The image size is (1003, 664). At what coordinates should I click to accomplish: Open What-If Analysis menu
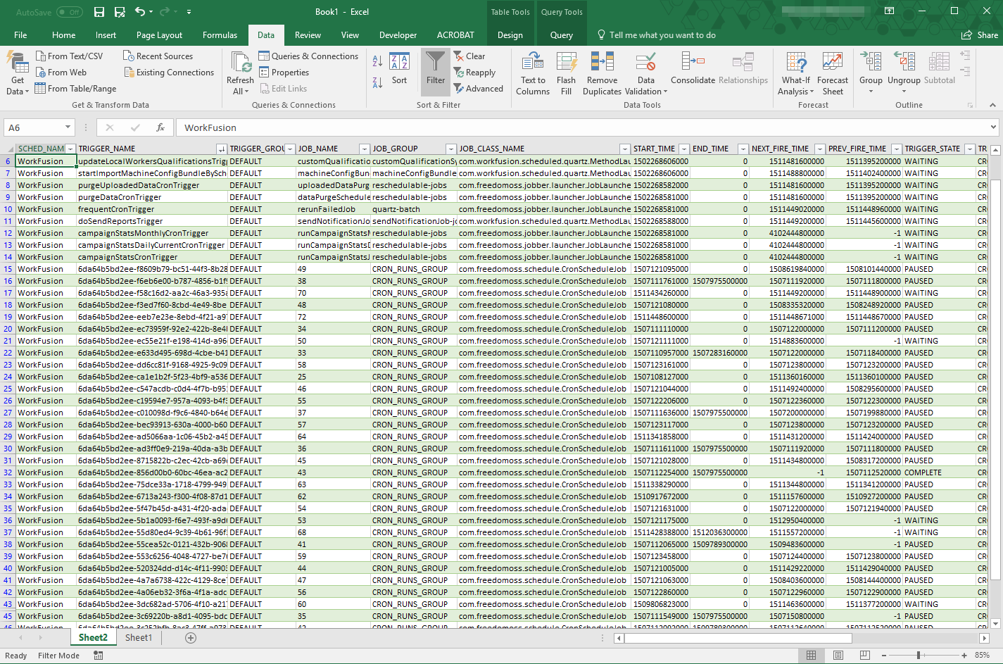796,73
